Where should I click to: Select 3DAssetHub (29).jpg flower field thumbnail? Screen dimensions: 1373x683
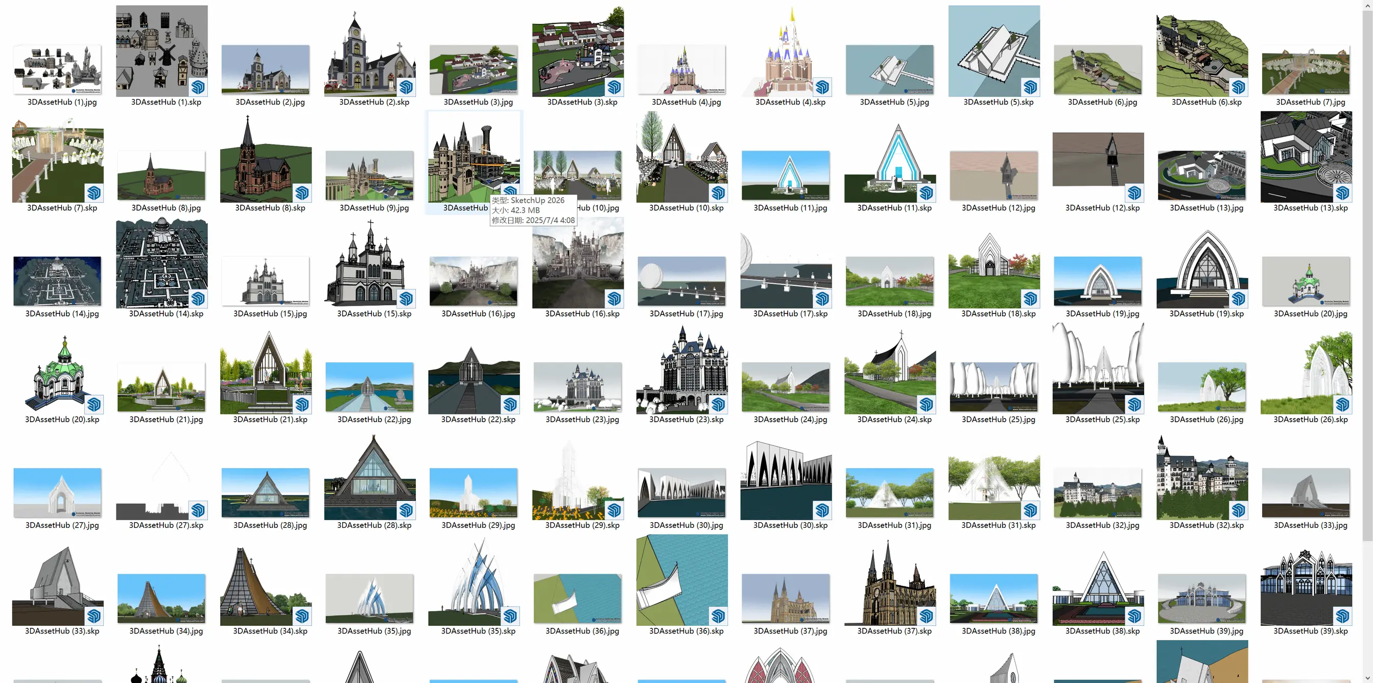(474, 492)
